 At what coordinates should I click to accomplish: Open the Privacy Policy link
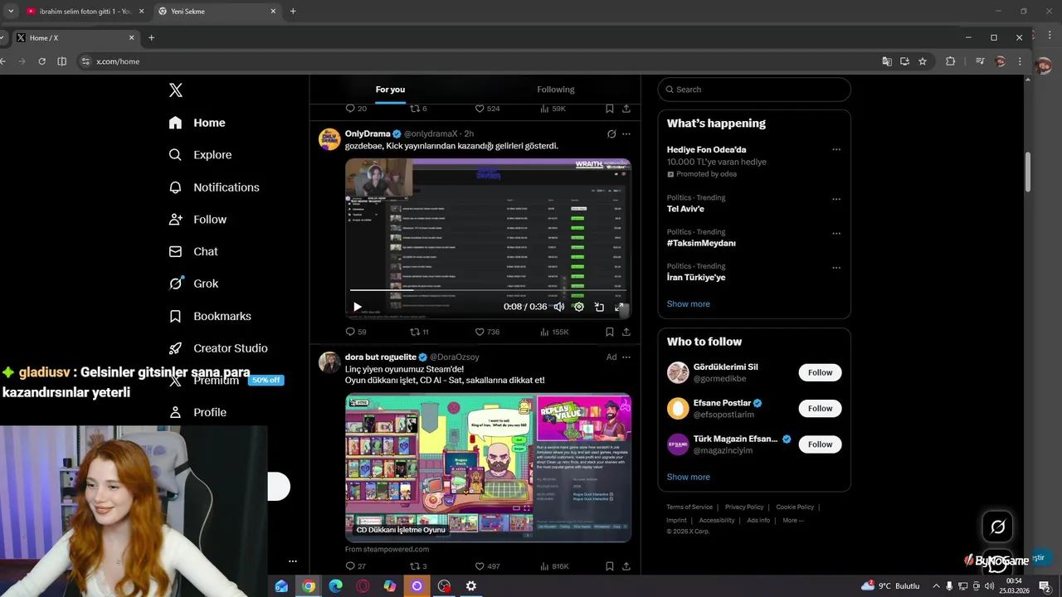pyautogui.click(x=744, y=507)
